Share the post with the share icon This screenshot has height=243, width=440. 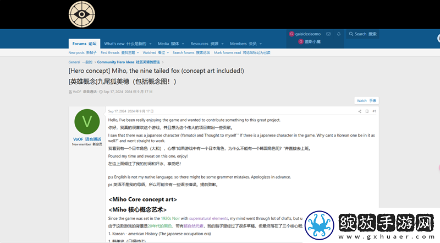point(360,111)
